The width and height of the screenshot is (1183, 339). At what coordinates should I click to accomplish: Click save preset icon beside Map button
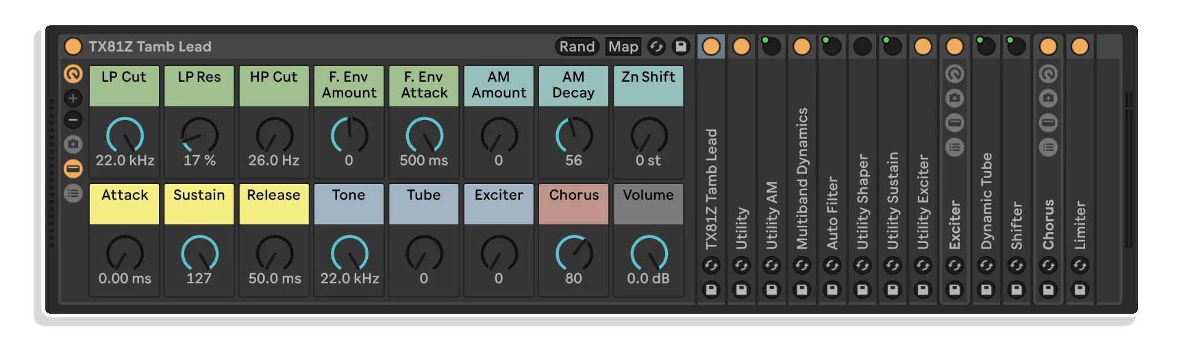[681, 47]
